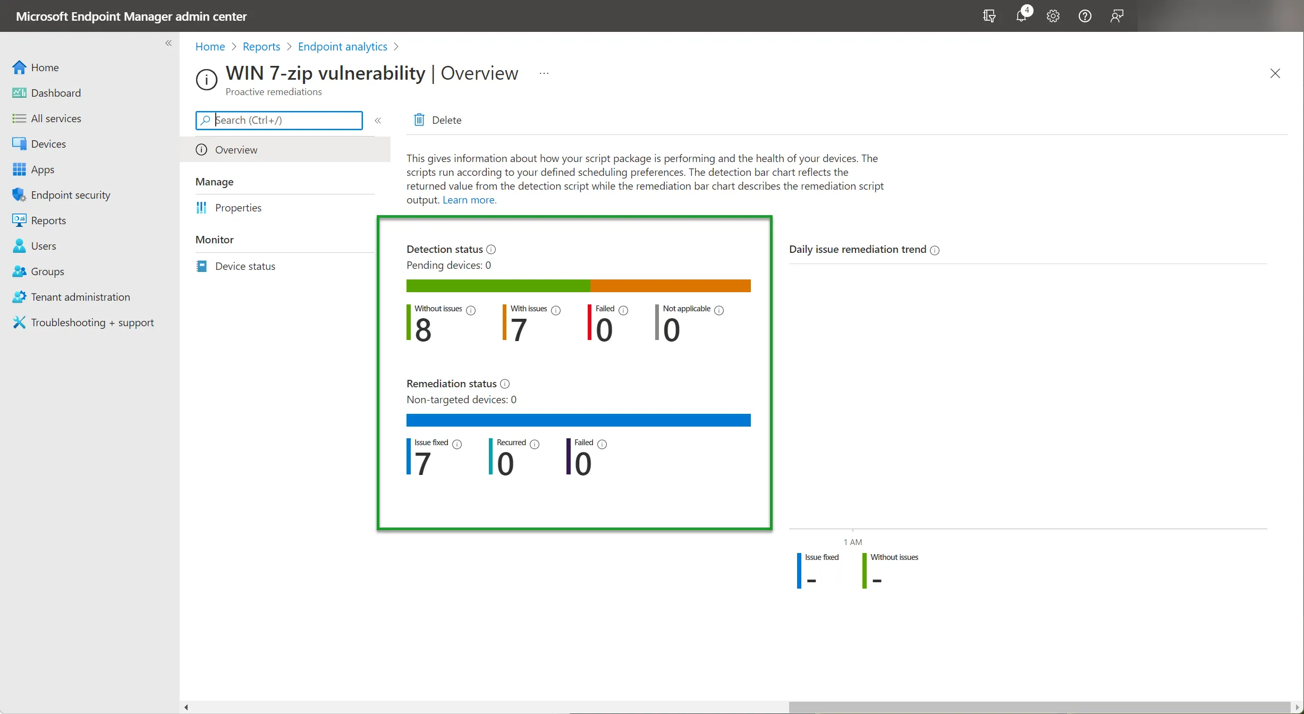The image size is (1304, 714).
Task: Collapse the left navigation sidebar
Action: 168,43
